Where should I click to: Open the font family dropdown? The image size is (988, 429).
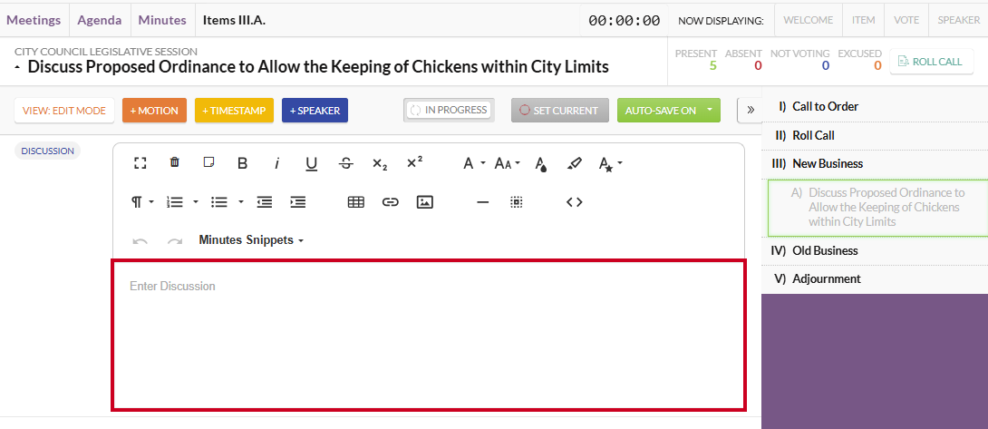pos(474,164)
